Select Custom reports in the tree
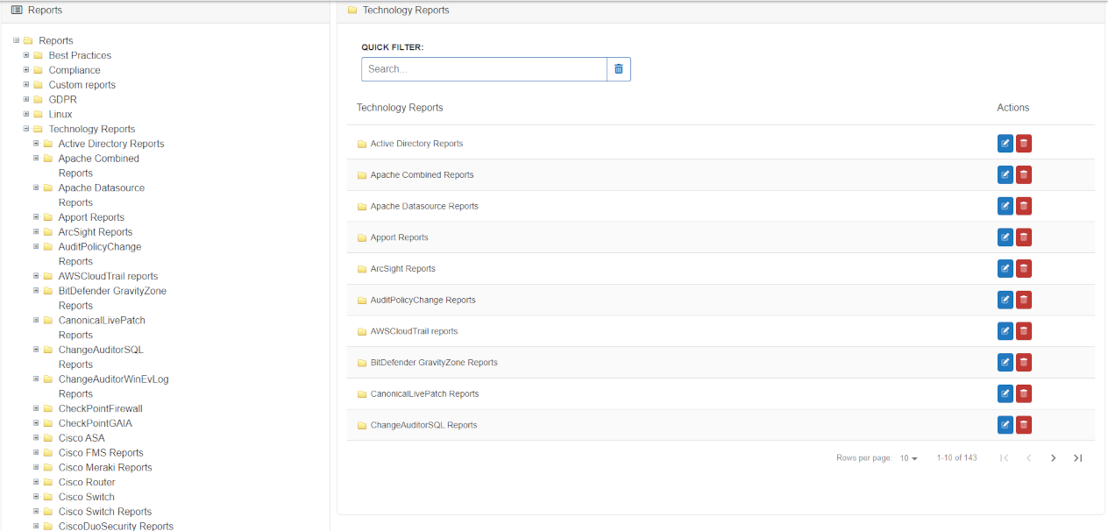 click(82, 85)
